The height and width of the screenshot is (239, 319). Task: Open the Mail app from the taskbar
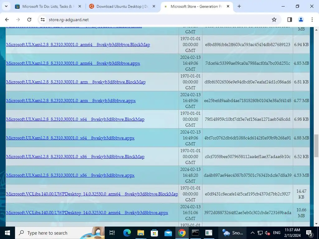tap(168, 233)
